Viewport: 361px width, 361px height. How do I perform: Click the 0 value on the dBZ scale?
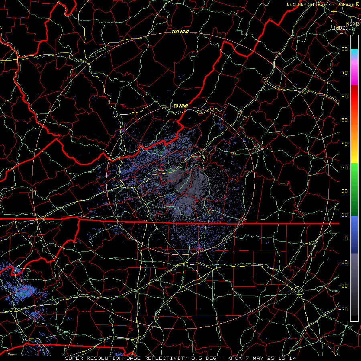(346, 239)
